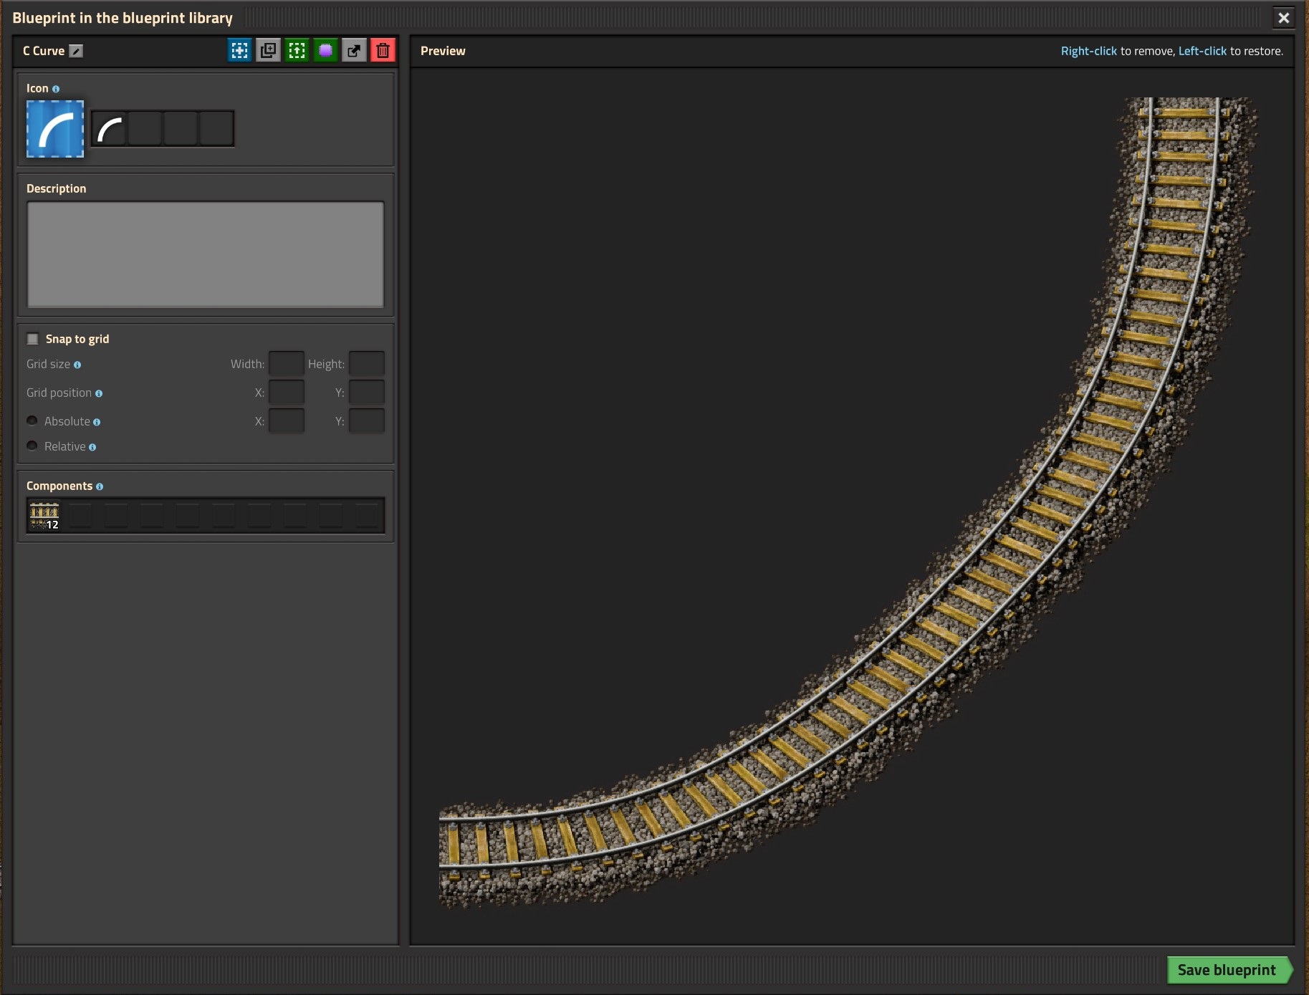The width and height of the screenshot is (1309, 995).
Task: Click the purple chip parametrise icon
Action: click(325, 50)
